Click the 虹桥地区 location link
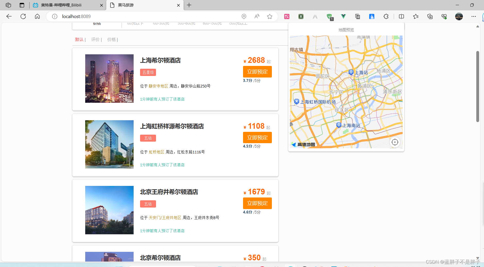This screenshot has height=267, width=484. [157, 152]
